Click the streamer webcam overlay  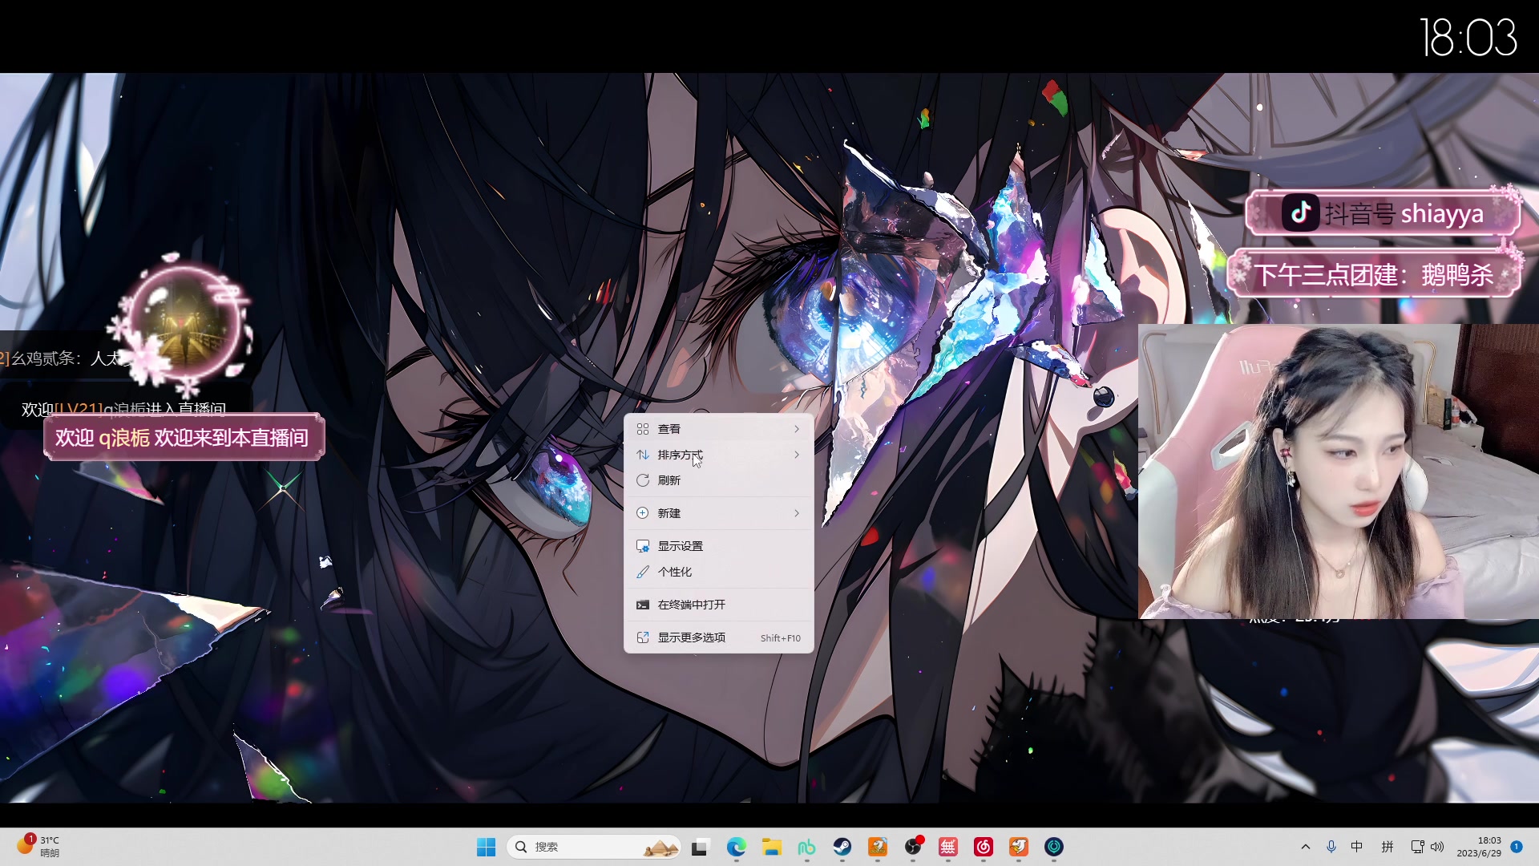(1339, 471)
